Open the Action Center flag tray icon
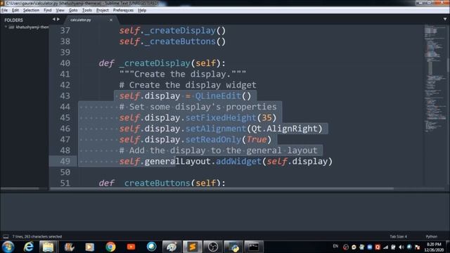Image resolution: width=450 pixels, height=253 pixels. (x=417, y=247)
